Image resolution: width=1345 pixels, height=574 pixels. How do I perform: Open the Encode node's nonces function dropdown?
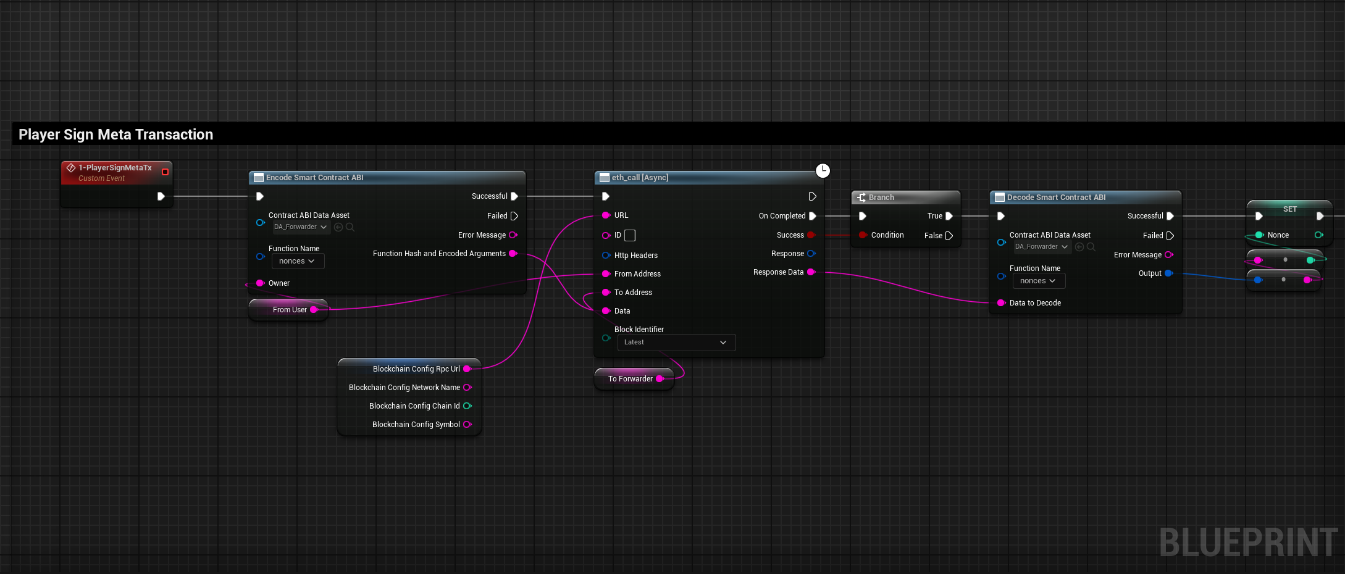298,261
